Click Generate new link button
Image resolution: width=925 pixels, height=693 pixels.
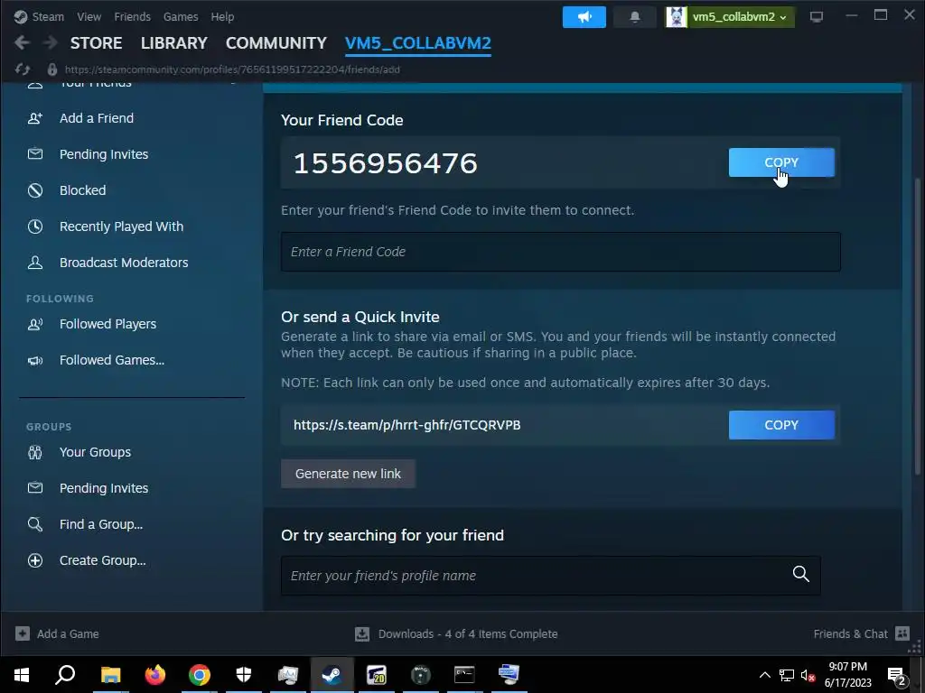348,474
